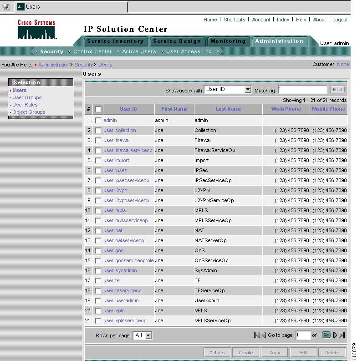Click the Customer None link
This screenshot has width=357, height=361.
click(x=343, y=64)
